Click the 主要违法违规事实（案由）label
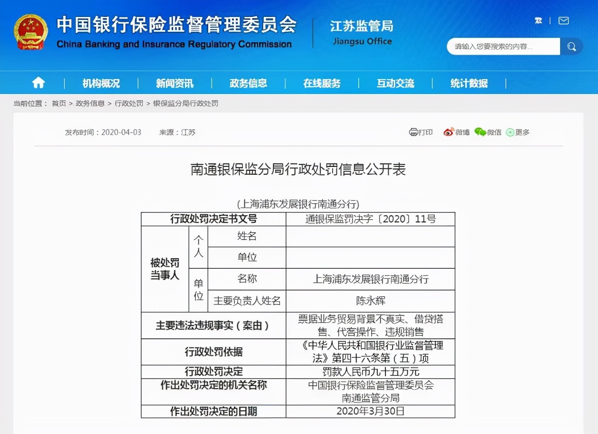The width and height of the screenshot is (598, 434). (213, 325)
